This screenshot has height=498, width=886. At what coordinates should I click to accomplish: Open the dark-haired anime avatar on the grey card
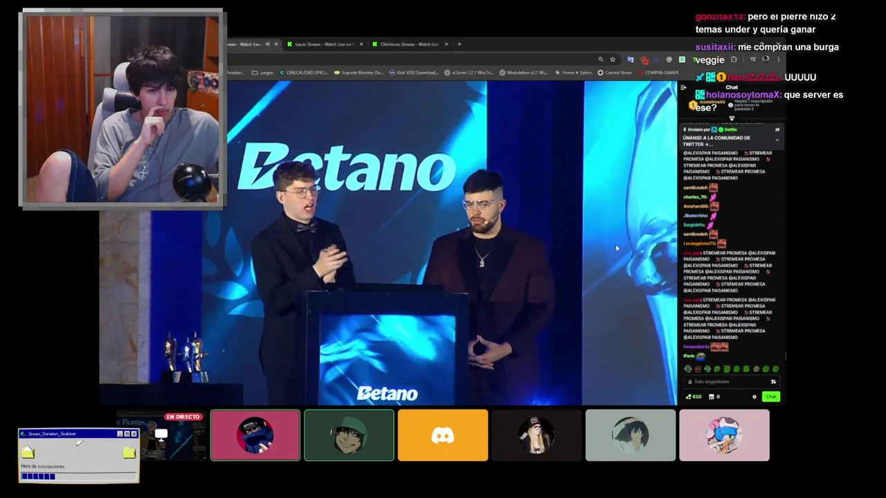(631, 435)
